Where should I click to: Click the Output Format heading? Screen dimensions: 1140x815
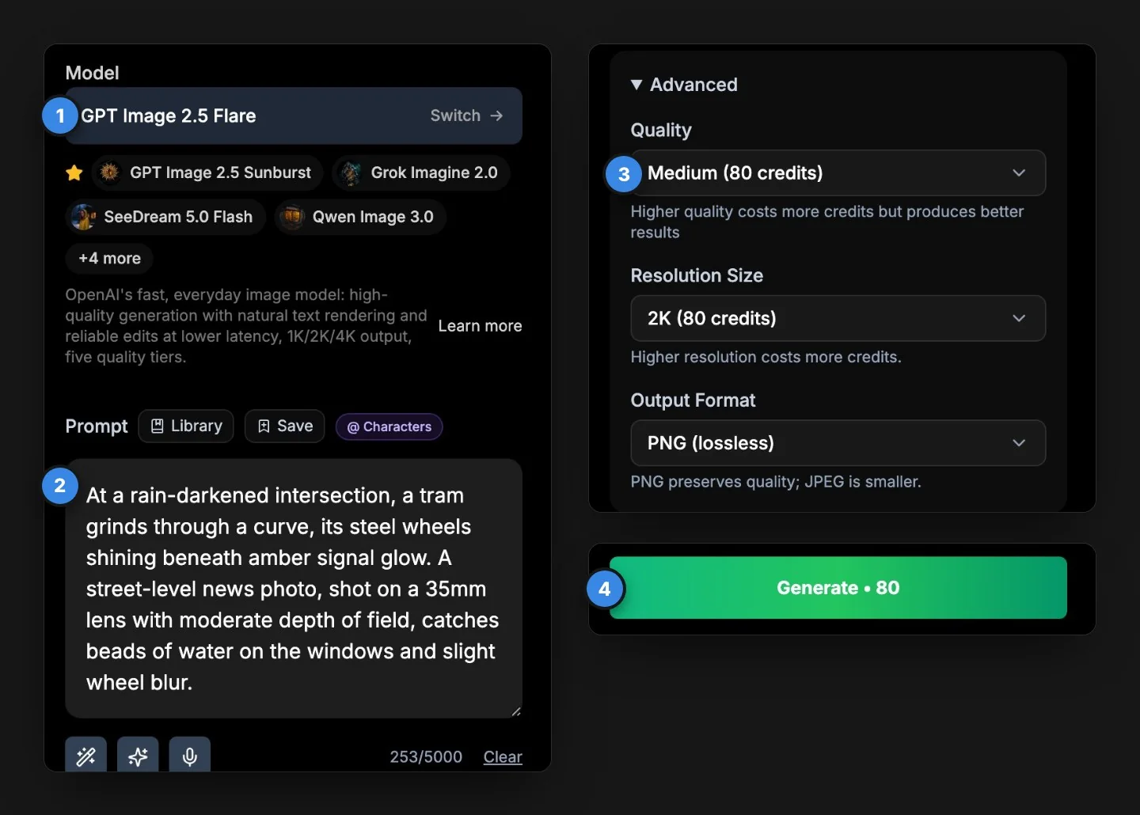tap(693, 400)
